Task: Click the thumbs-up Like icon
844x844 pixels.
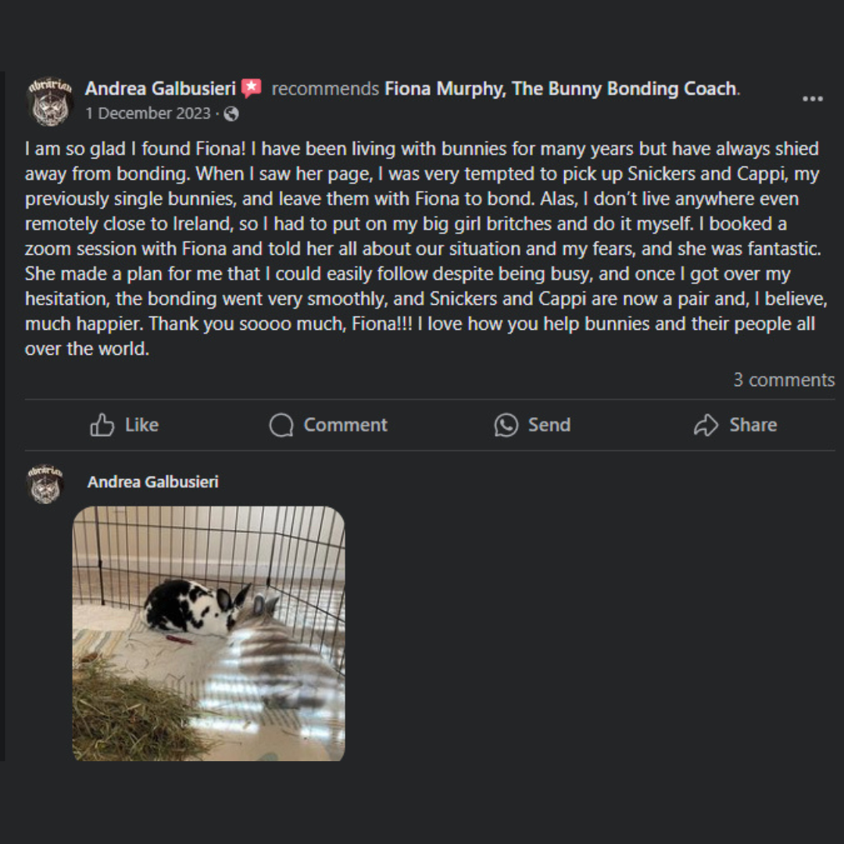Action: (x=102, y=425)
